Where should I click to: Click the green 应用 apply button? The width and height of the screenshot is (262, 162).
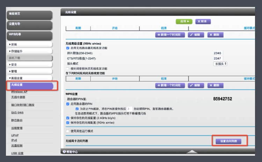[184, 21]
